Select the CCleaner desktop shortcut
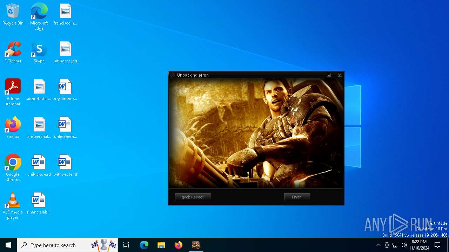Viewport: 449px width, 252px height. (13, 52)
